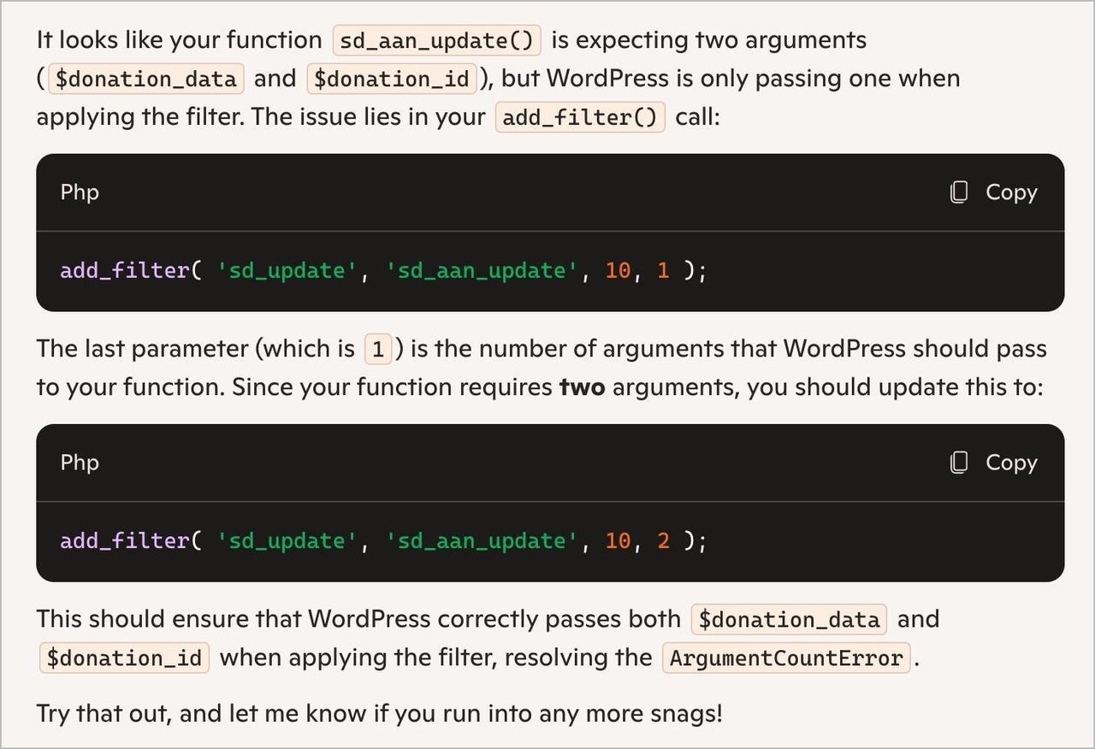1095x749 pixels.
Task: Click $donation_id chip in the closing paragraph
Action: coord(124,658)
